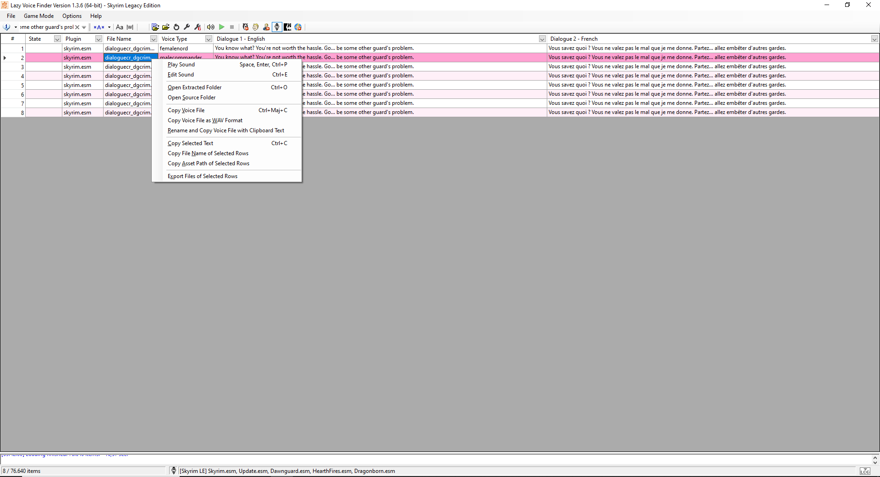Choose Play Sound from context menu
This screenshot has width=880, height=477.
tap(227, 65)
